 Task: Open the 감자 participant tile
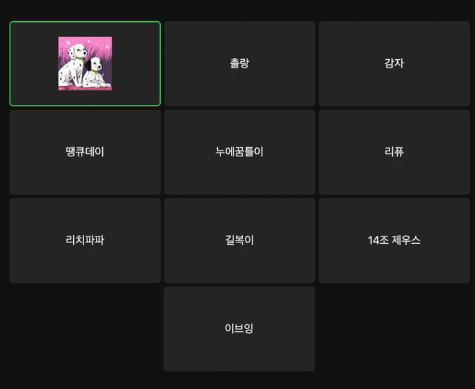[394, 64]
